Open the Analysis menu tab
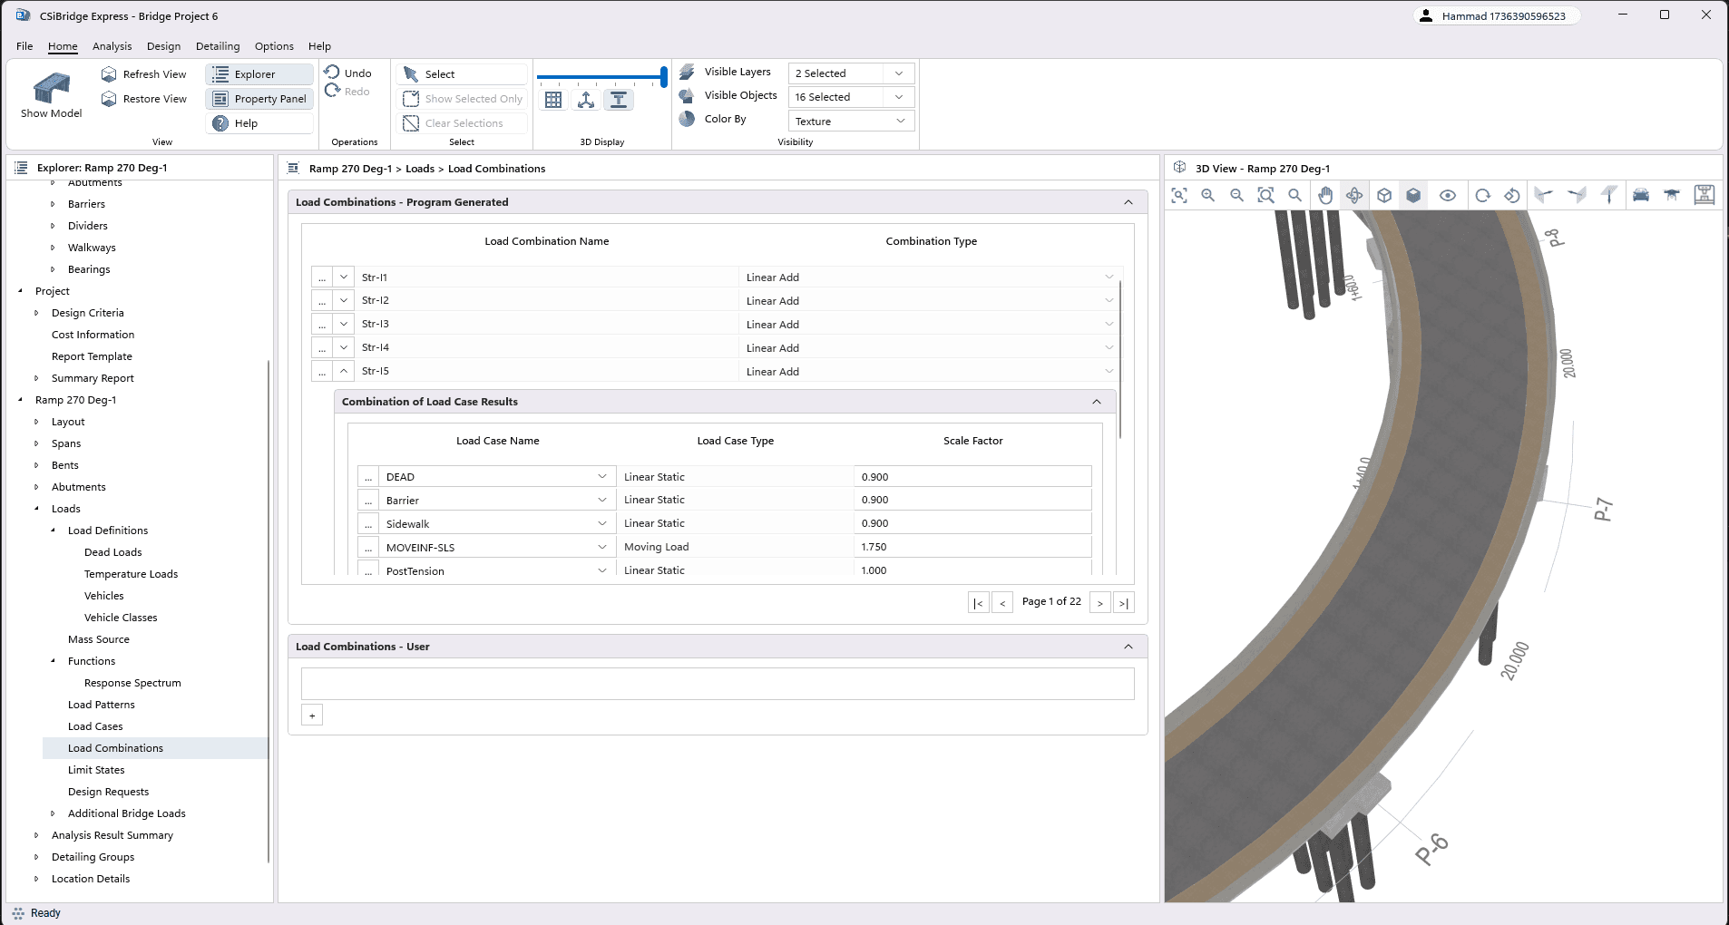This screenshot has height=925, width=1729. (x=112, y=46)
